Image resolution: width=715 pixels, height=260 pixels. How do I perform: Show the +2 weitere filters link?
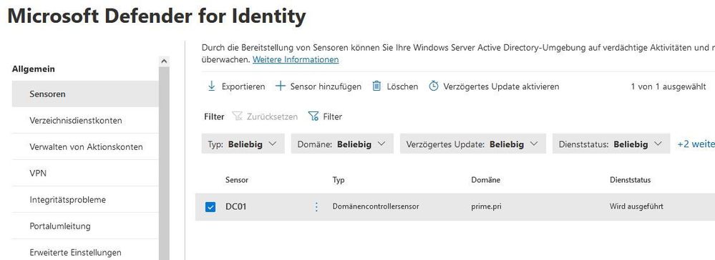pyautogui.click(x=696, y=144)
